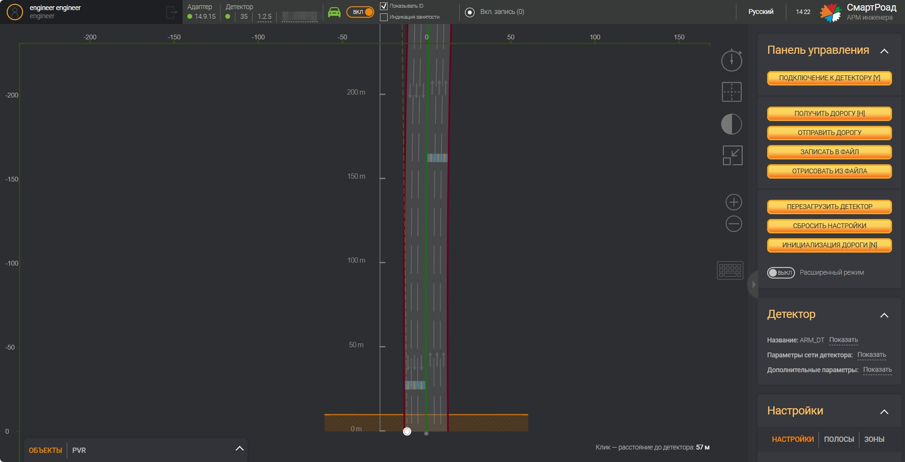The image size is (905, 462).
Task: Click the compass orientation icon
Action: 731,61
